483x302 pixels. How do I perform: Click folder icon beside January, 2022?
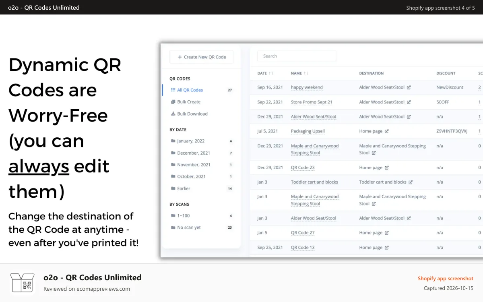click(x=173, y=141)
